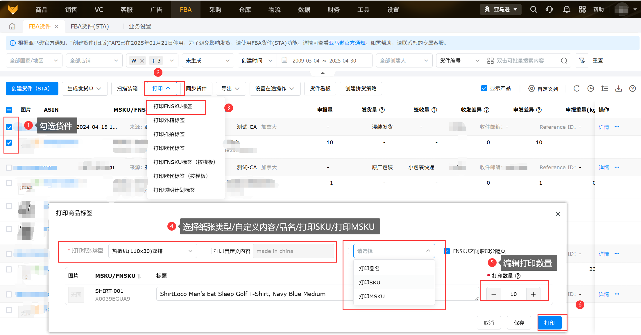641x335 pixels.
Task: Click the blue 打印 button in dialog
Action: pyautogui.click(x=549, y=323)
